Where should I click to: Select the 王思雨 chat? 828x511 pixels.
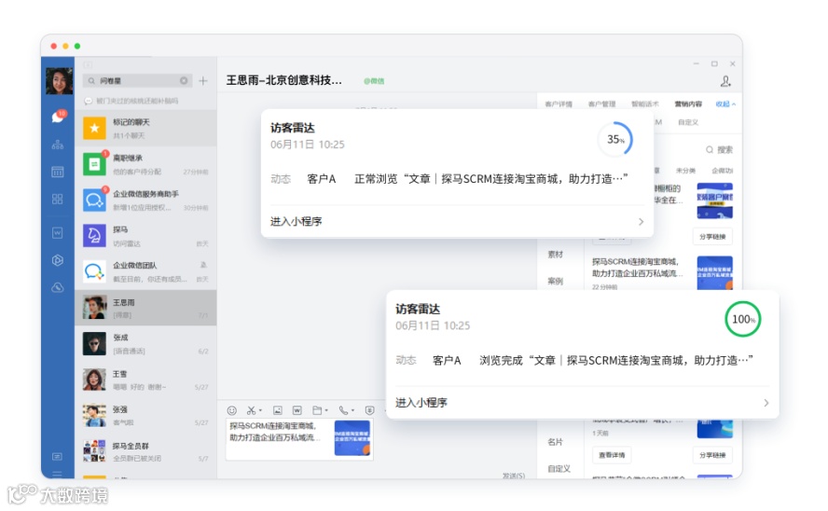tap(145, 308)
